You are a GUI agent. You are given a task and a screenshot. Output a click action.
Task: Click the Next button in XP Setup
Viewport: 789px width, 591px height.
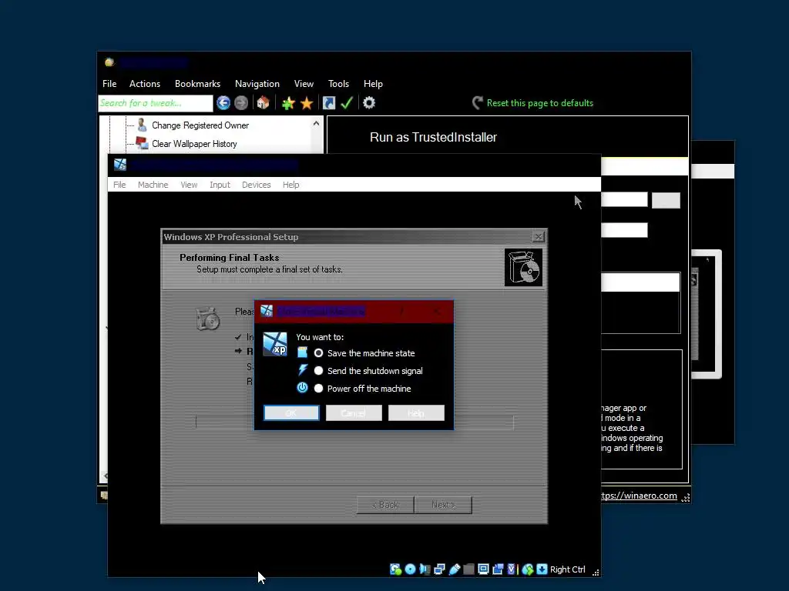point(443,505)
